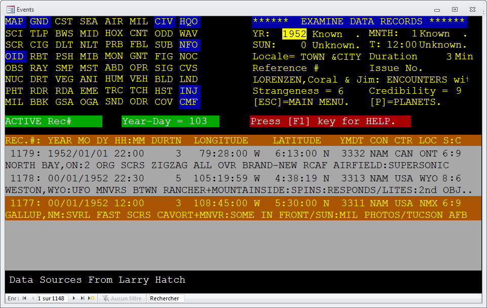Select the current record number field

click(53, 298)
